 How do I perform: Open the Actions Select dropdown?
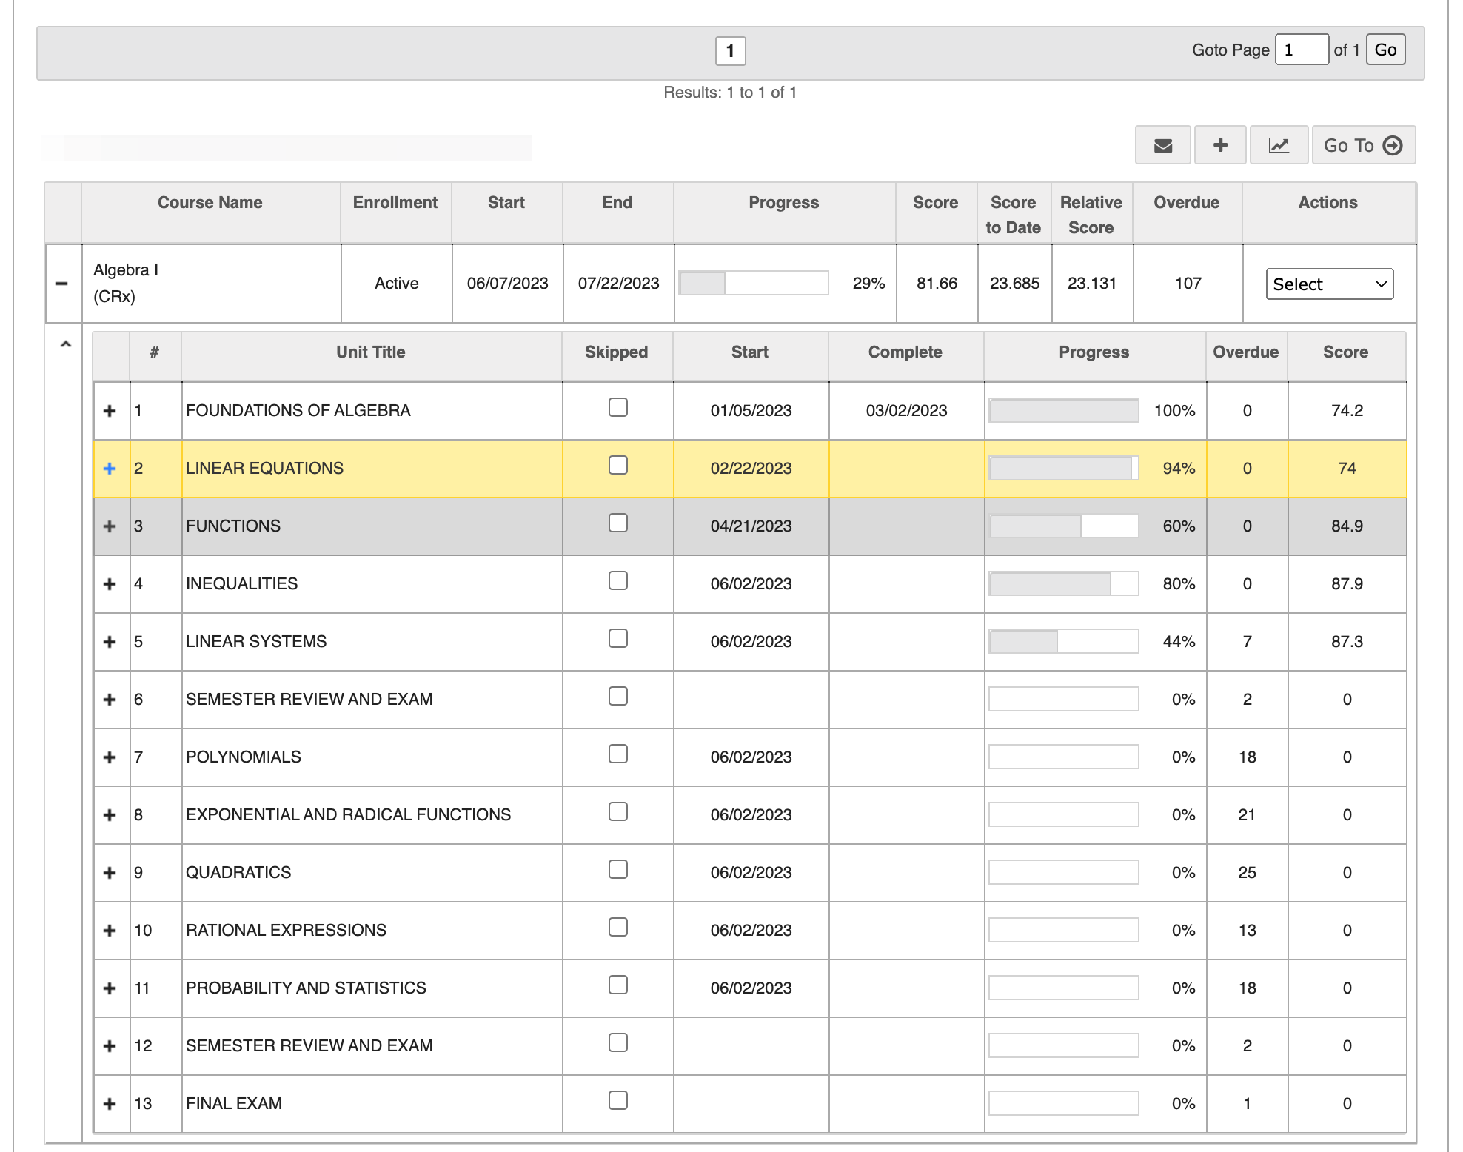tap(1330, 284)
